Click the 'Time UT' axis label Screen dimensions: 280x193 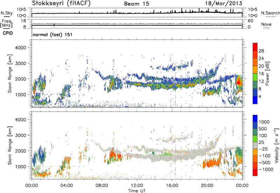[137, 191]
